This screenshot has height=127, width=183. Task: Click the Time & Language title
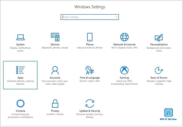pos(90,78)
